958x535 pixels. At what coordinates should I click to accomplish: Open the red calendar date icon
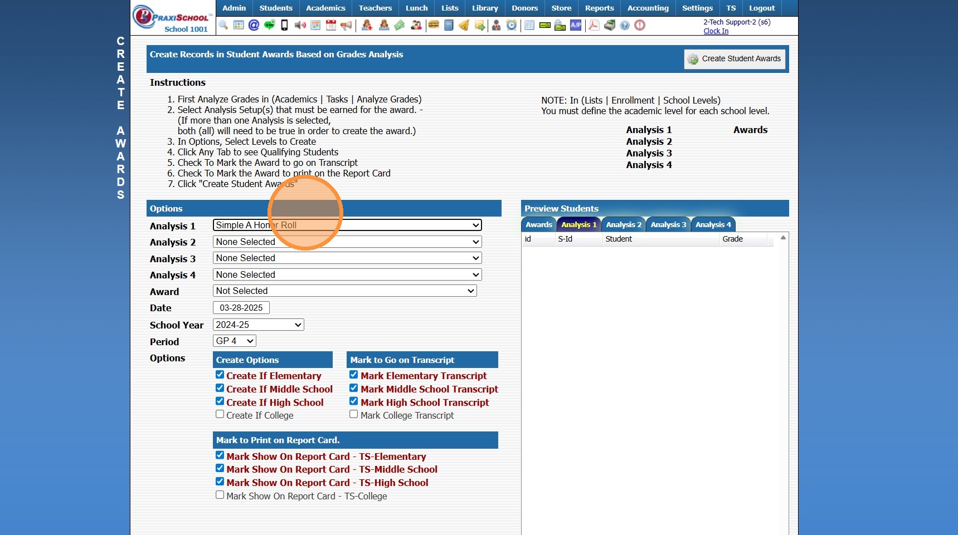click(x=331, y=25)
